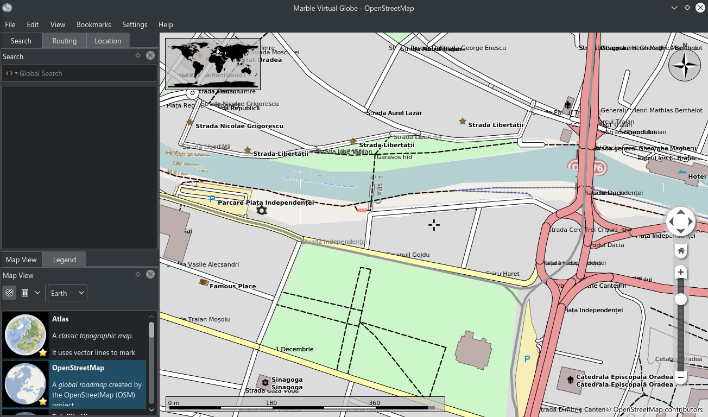Click the hotel bed icon by the river

point(682,173)
